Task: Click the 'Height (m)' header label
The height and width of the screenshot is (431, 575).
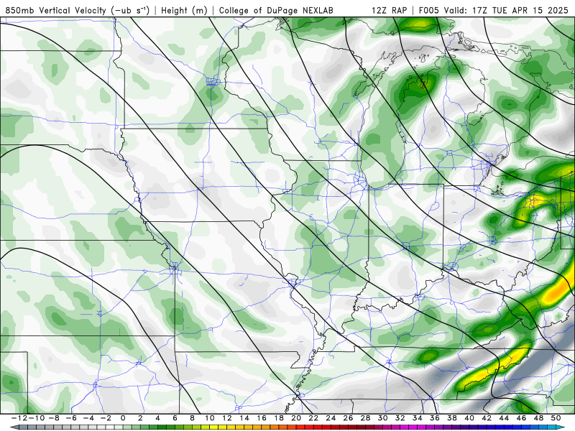Action: (x=184, y=10)
